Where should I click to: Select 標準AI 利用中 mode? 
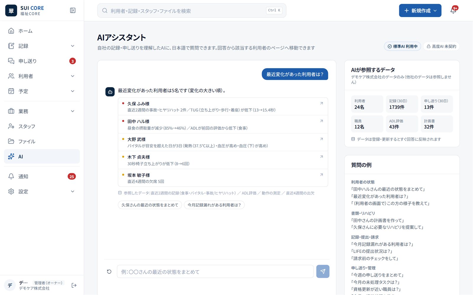click(x=402, y=46)
